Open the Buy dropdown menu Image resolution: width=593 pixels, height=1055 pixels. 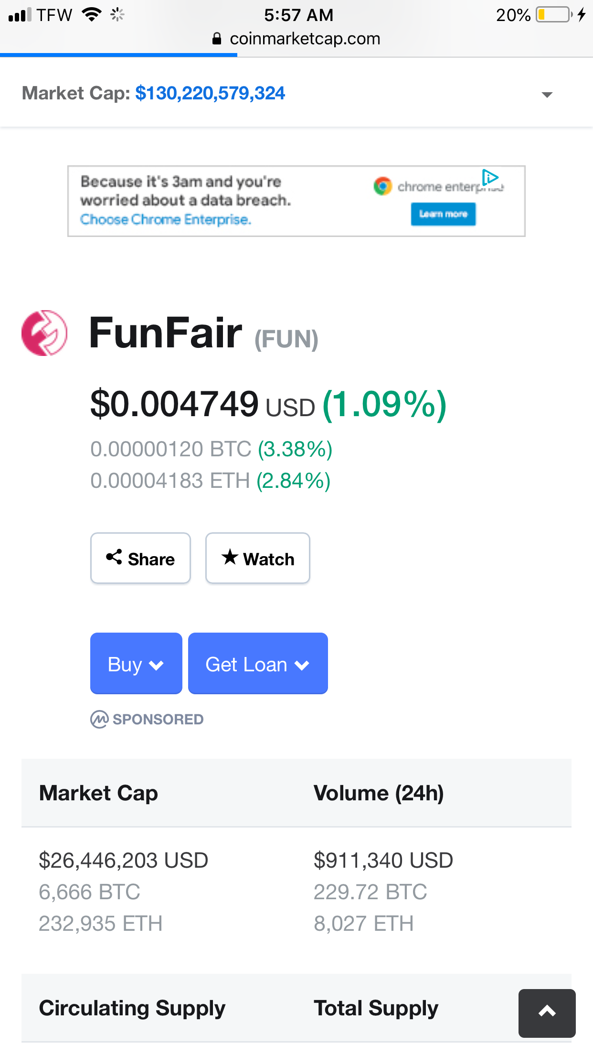coord(136,663)
